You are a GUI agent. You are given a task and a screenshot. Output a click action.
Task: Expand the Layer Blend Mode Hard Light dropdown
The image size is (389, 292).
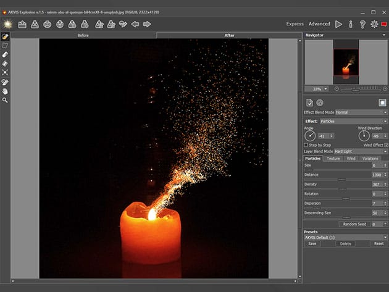click(360, 151)
